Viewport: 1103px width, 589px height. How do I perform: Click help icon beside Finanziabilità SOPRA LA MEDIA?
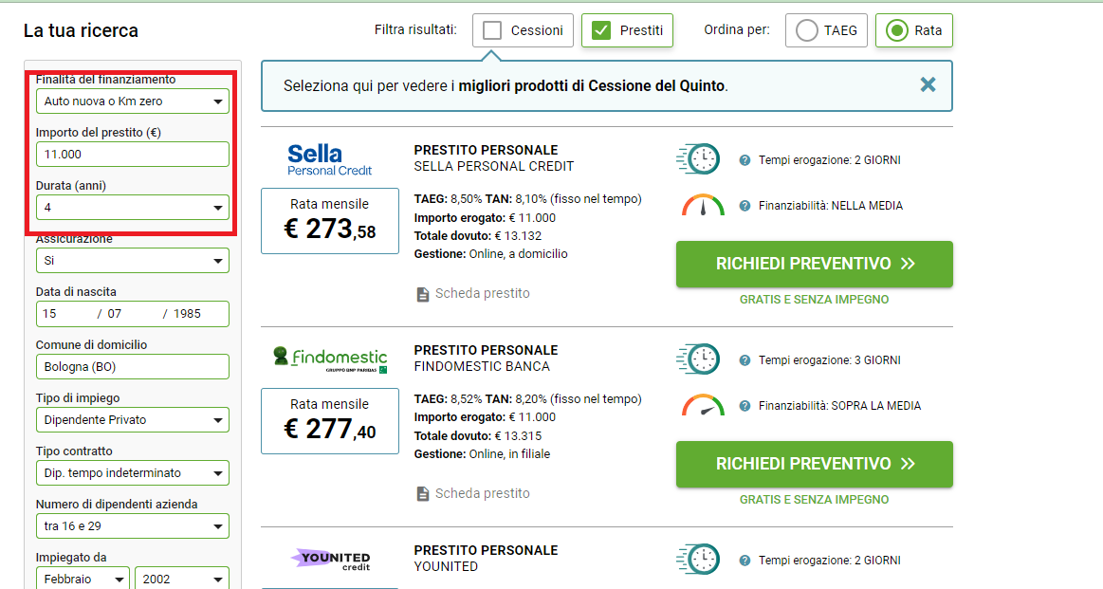click(745, 406)
